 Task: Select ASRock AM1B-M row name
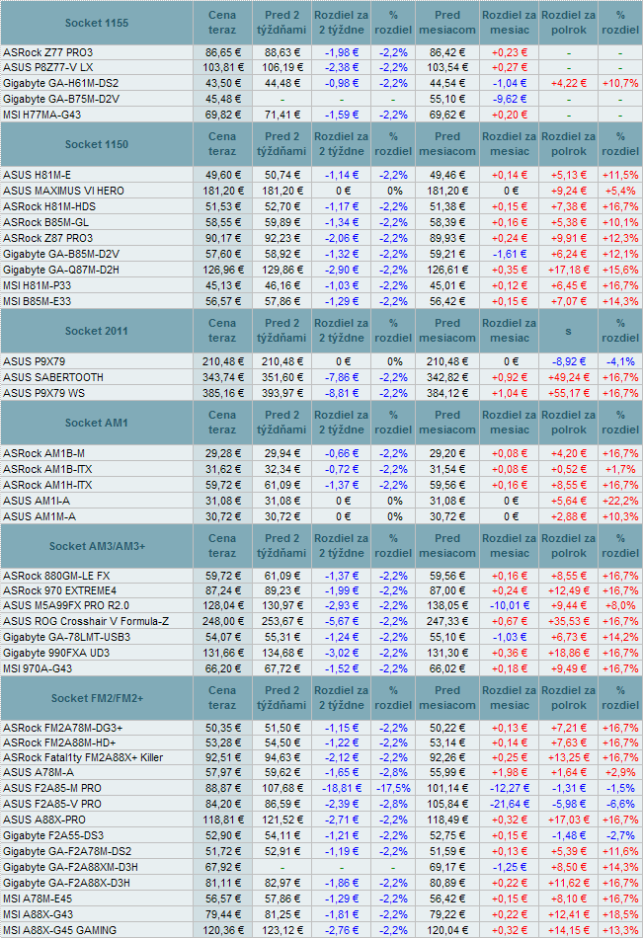coord(43,453)
